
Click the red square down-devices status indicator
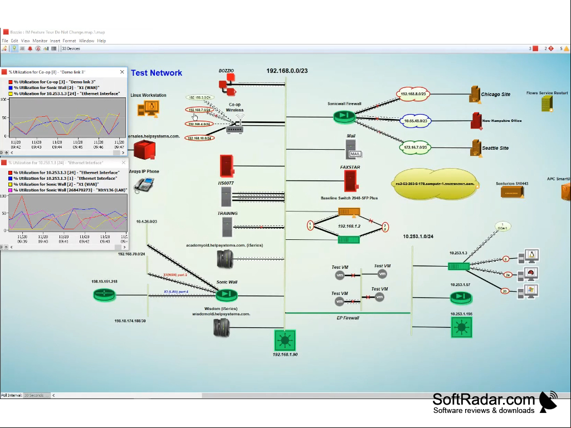535,48
